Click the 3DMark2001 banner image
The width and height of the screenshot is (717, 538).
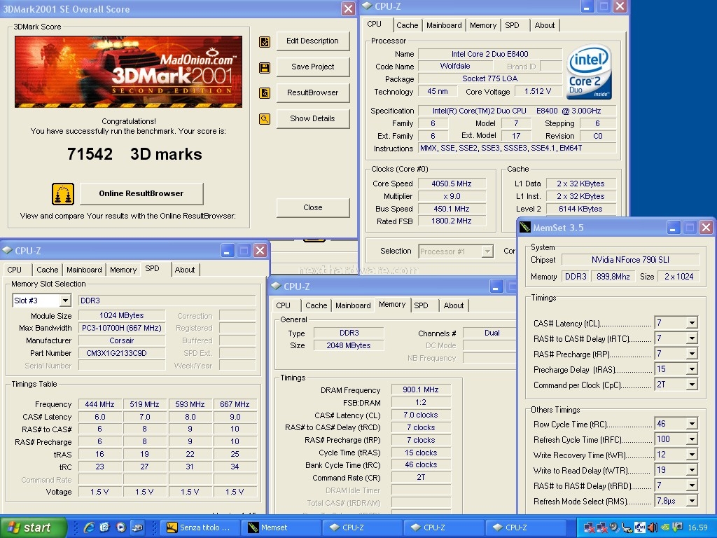129,72
